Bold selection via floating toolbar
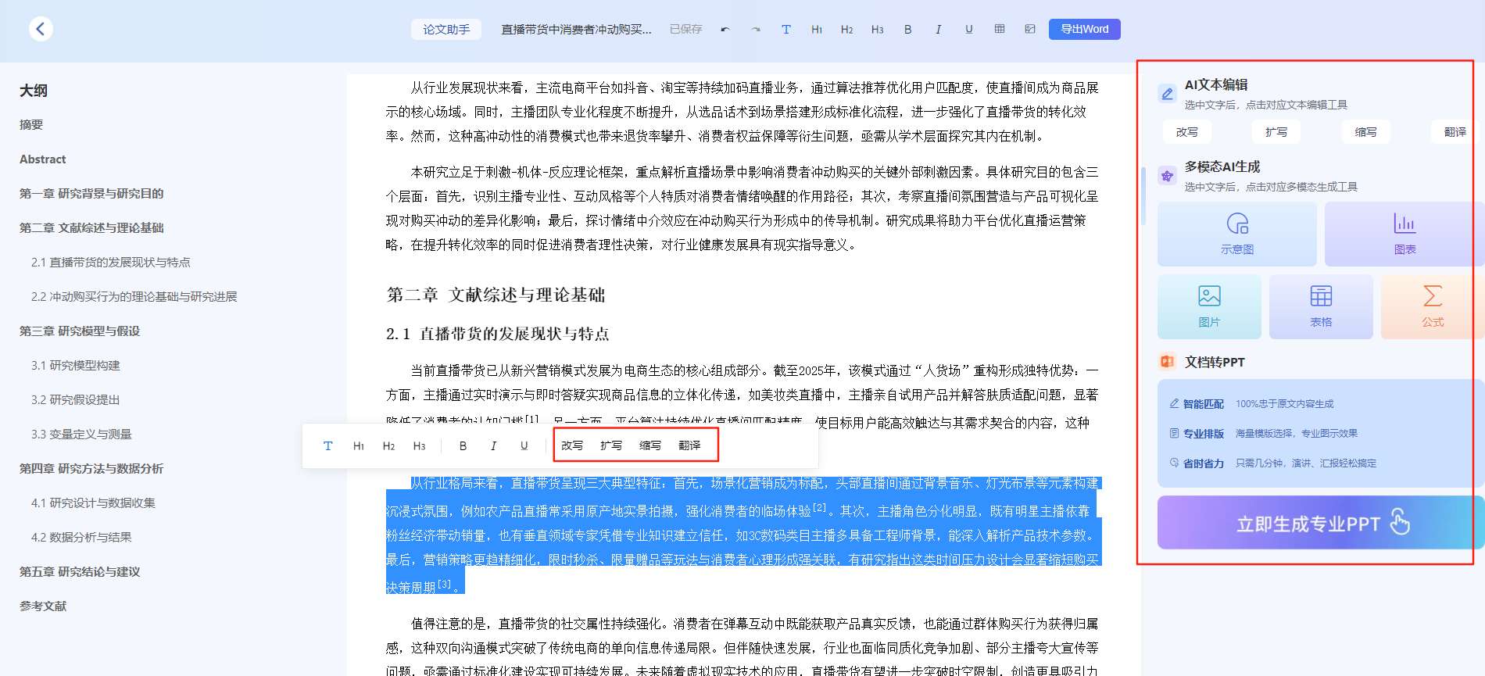 [463, 445]
